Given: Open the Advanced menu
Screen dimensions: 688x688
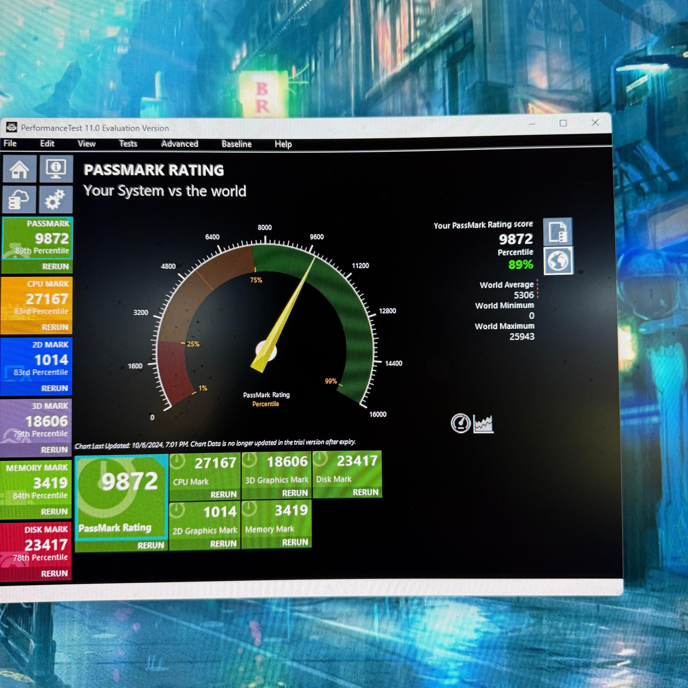Looking at the screenshot, I should click(180, 144).
